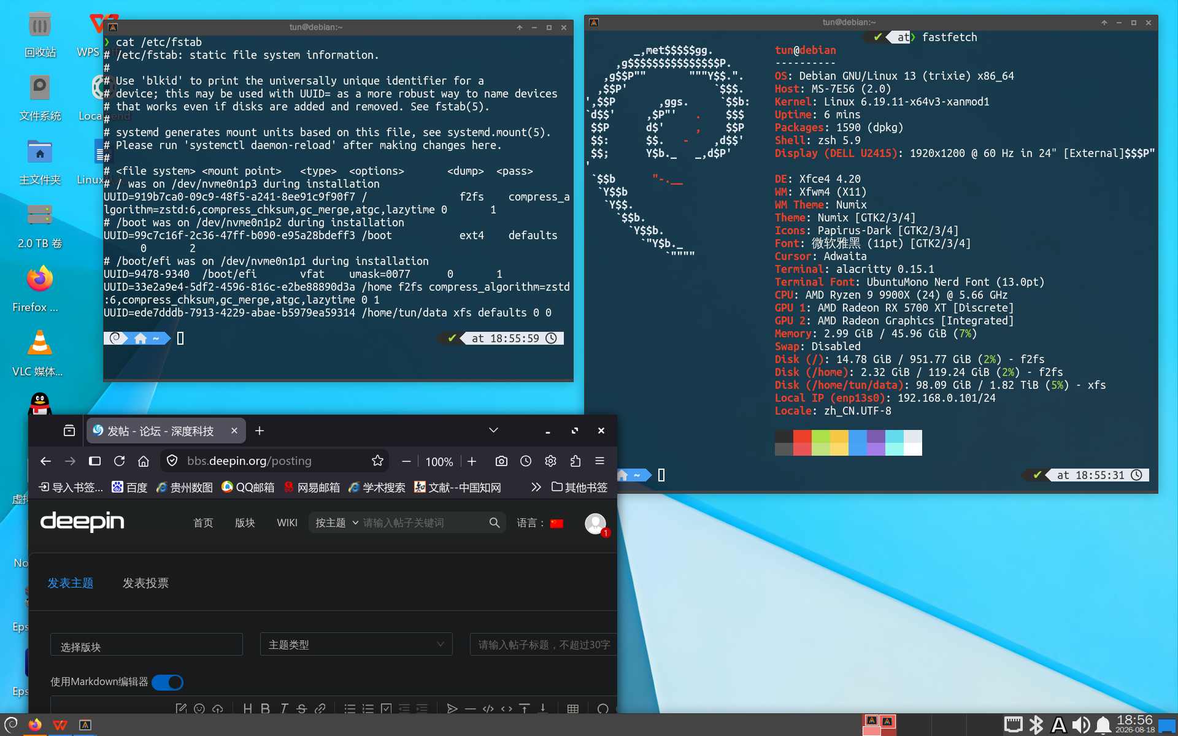The image size is (1178, 736).
Task: Zoom out with the minus button
Action: click(406, 461)
